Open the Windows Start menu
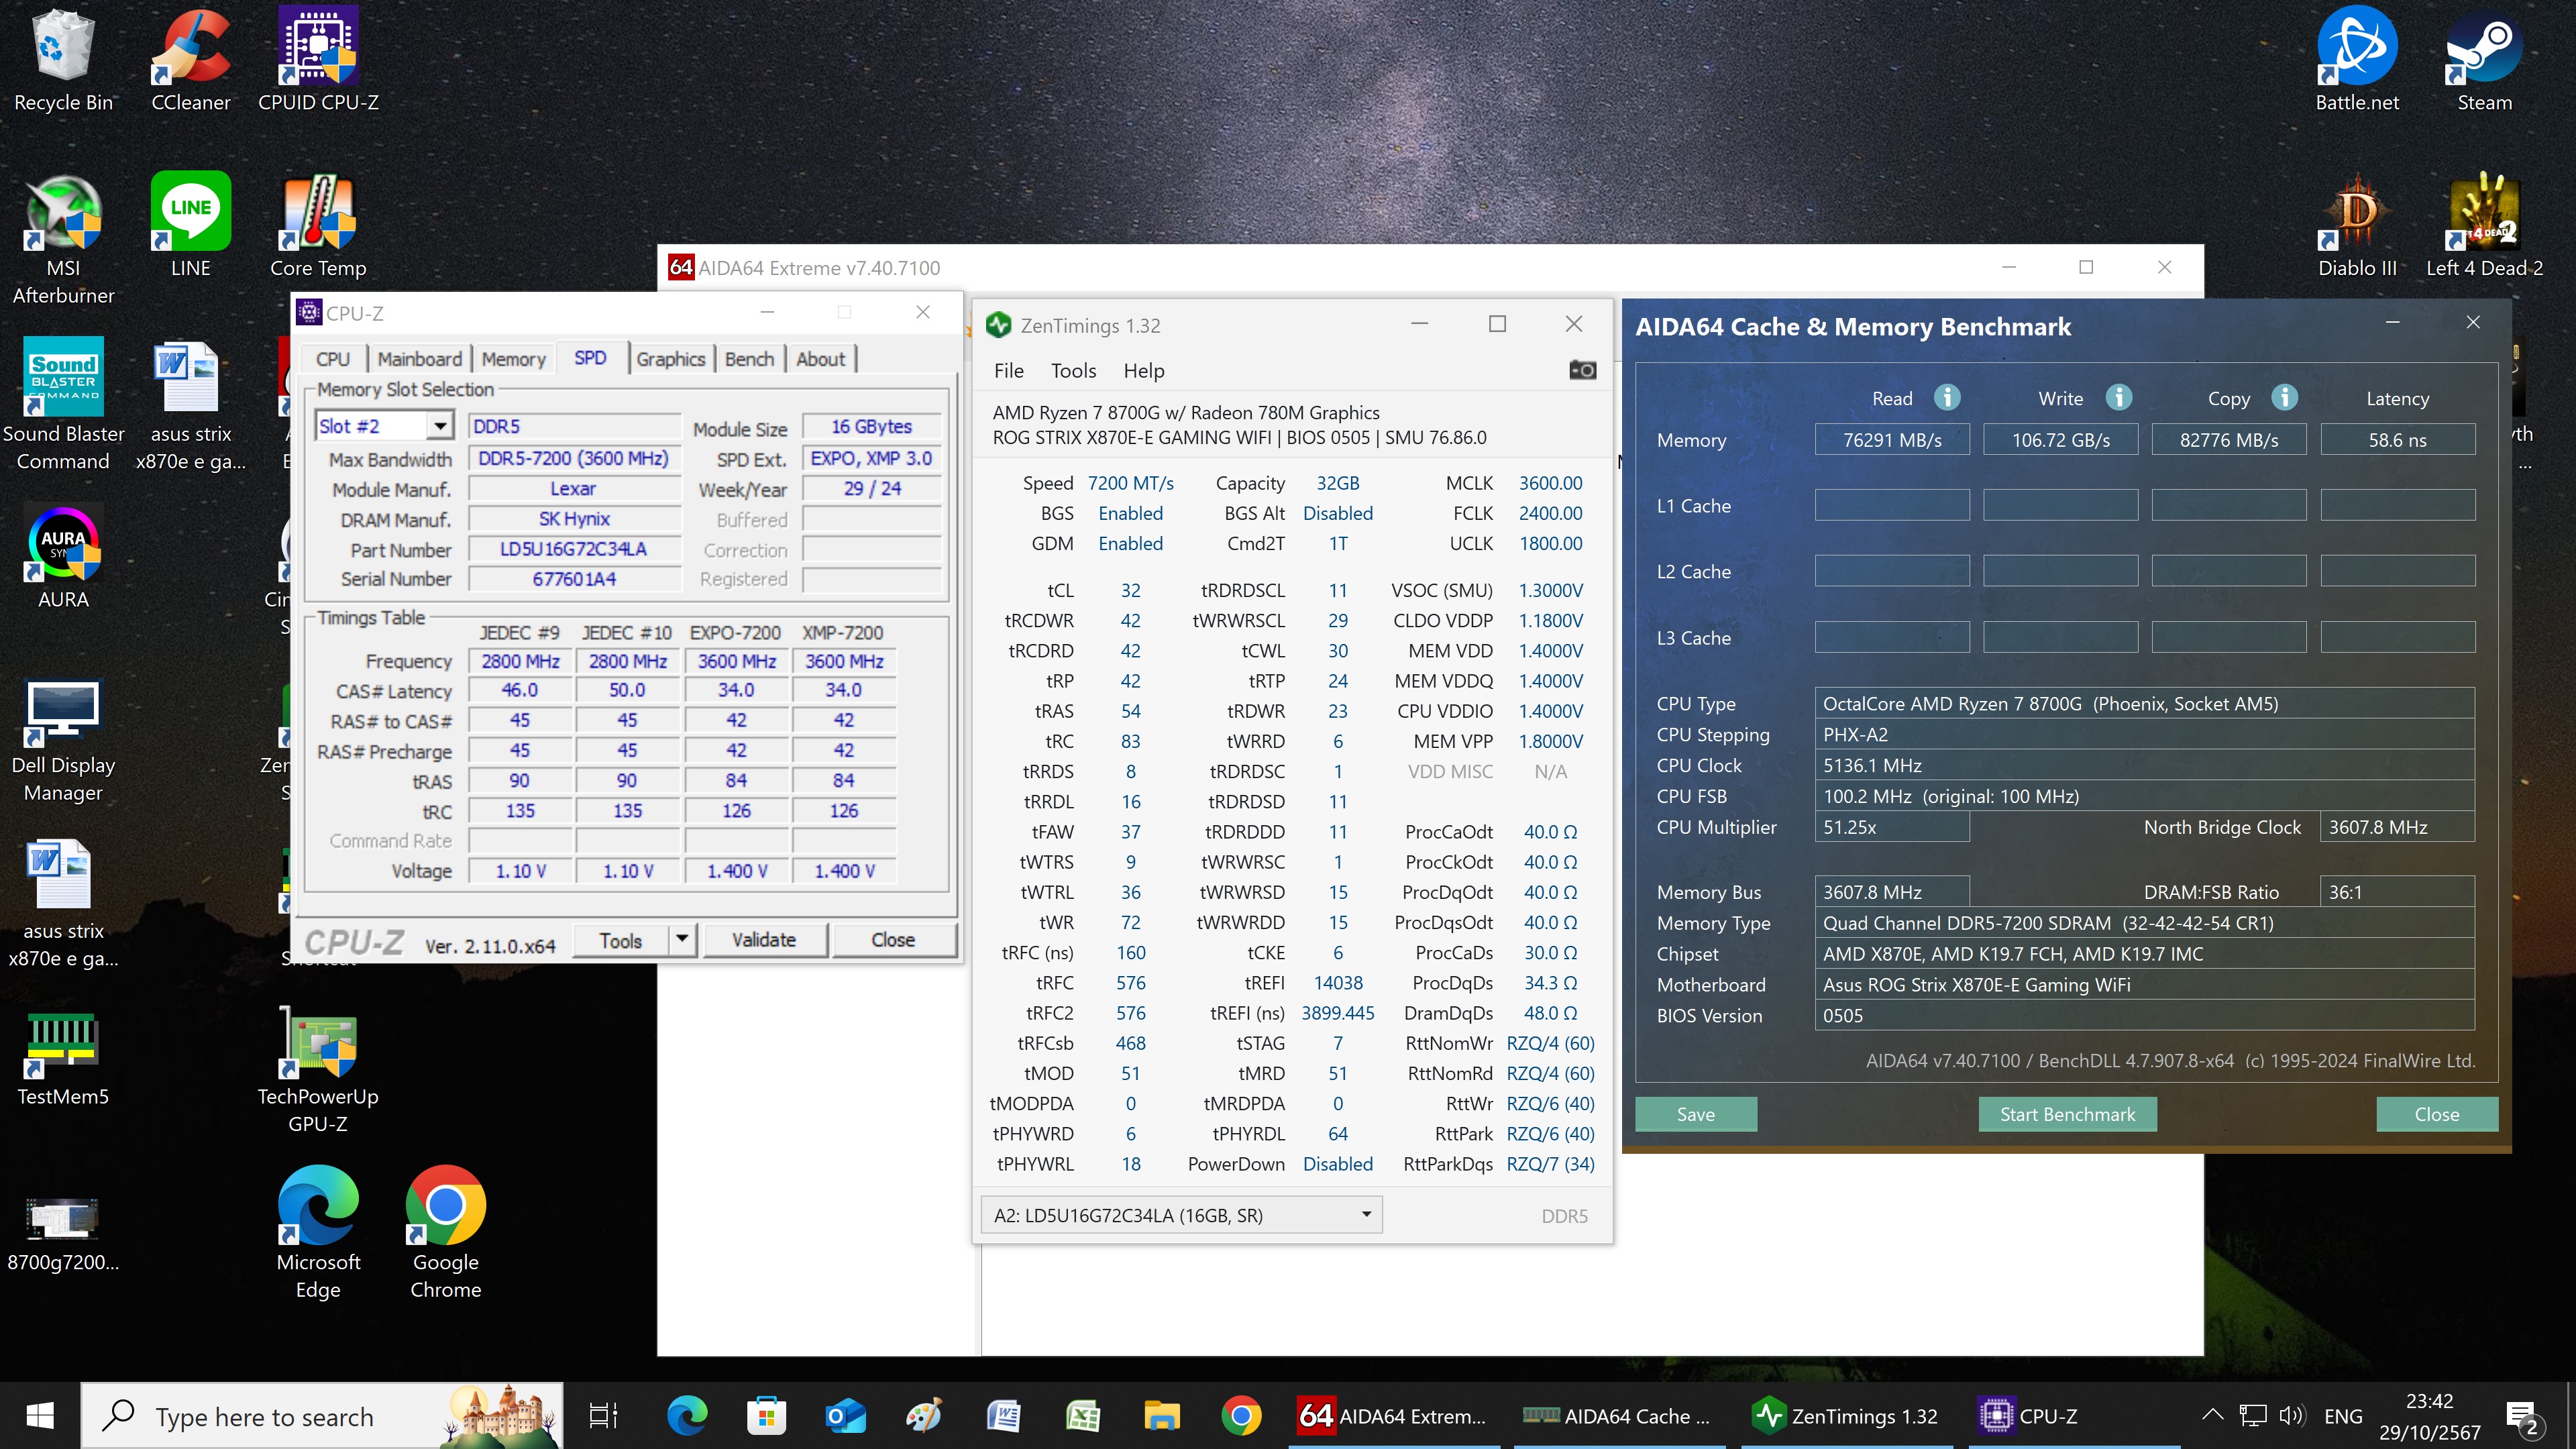 pyautogui.click(x=40, y=1416)
